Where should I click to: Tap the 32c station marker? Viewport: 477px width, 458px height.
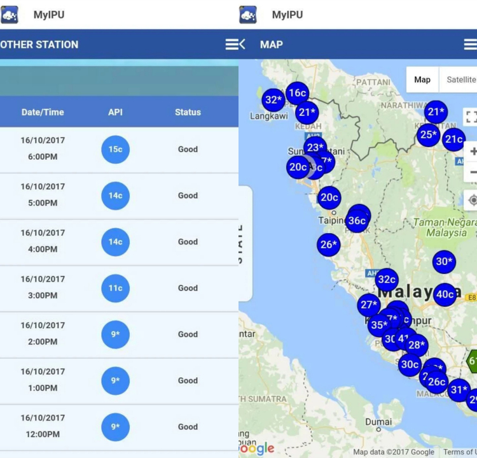click(x=387, y=280)
